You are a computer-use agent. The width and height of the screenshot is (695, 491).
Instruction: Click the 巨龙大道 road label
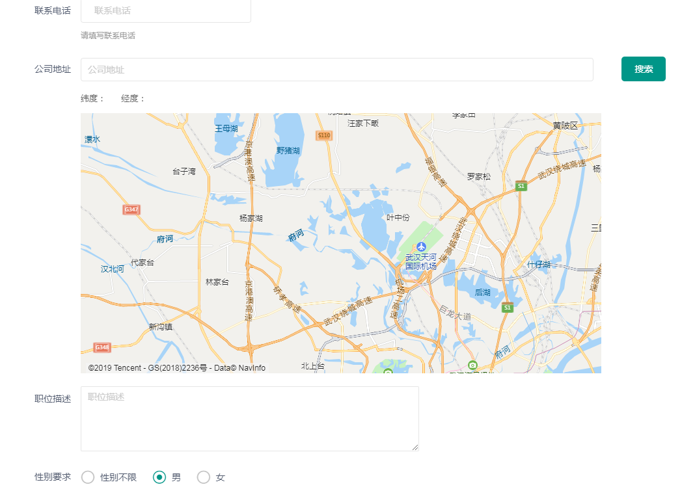point(455,313)
